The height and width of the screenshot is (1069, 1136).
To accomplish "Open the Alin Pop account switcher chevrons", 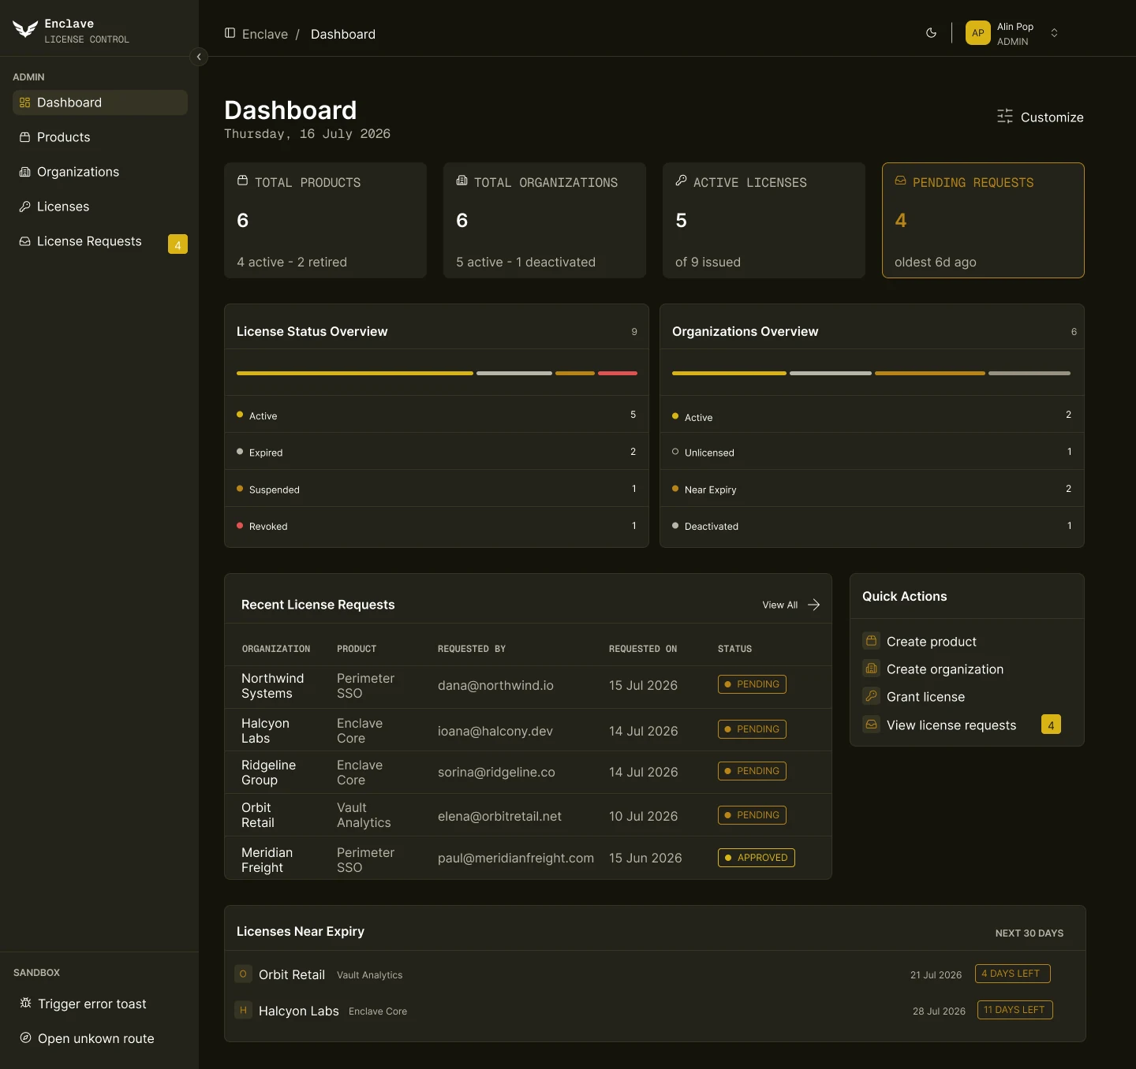I will point(1054,33).
